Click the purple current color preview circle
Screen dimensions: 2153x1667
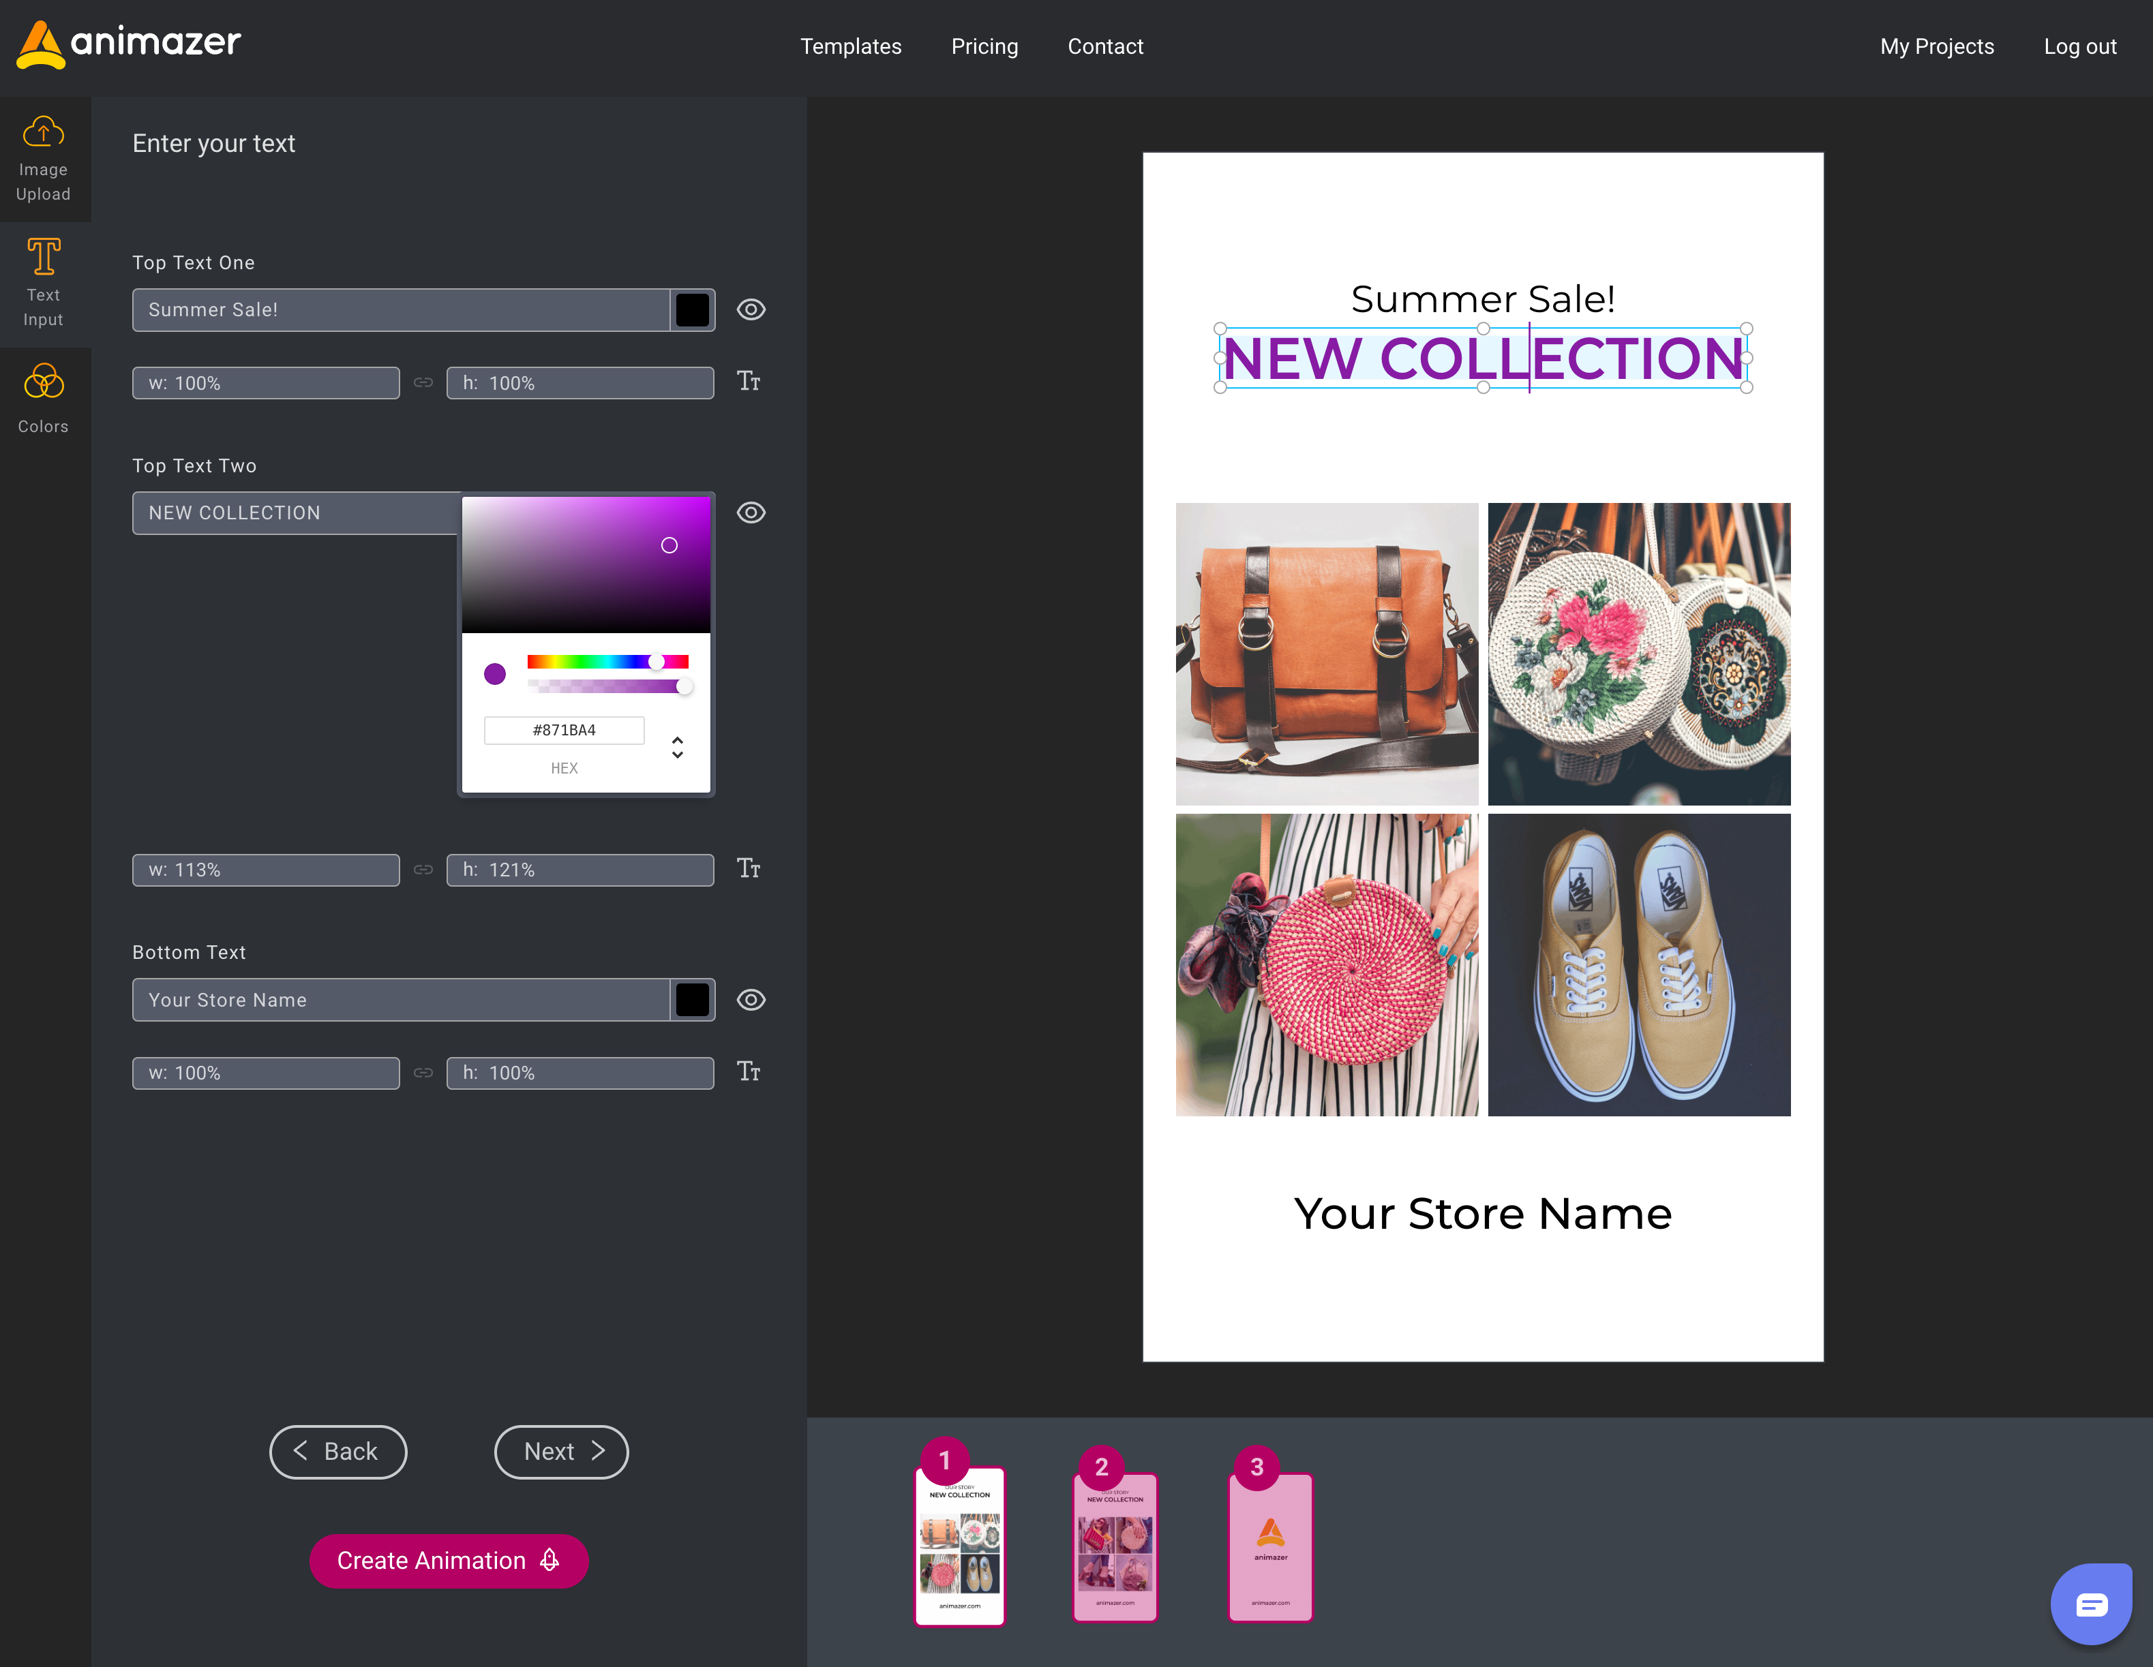coord(495,674)
